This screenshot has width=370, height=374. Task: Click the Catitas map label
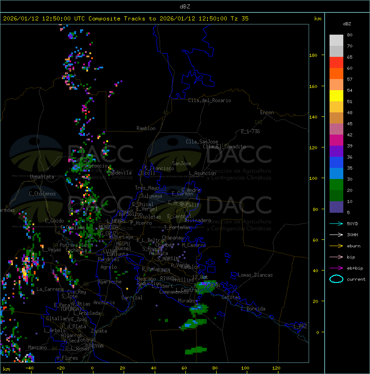point(231,297)
